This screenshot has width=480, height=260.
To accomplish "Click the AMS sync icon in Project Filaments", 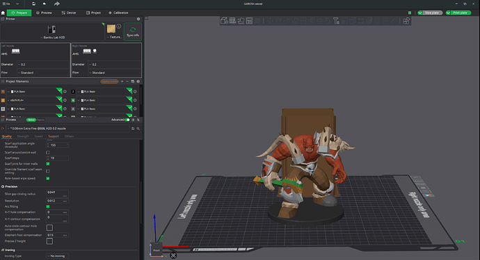I will (133, 81).
